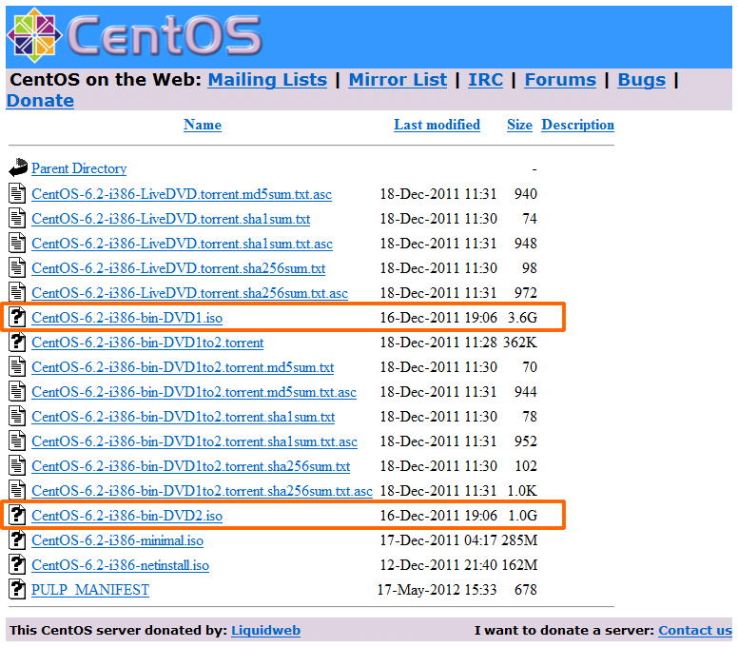Click the unknown-file icon beside bin-DVD1to2.torrent
This screenshot has height=647, width=738.
click(17, 342)
